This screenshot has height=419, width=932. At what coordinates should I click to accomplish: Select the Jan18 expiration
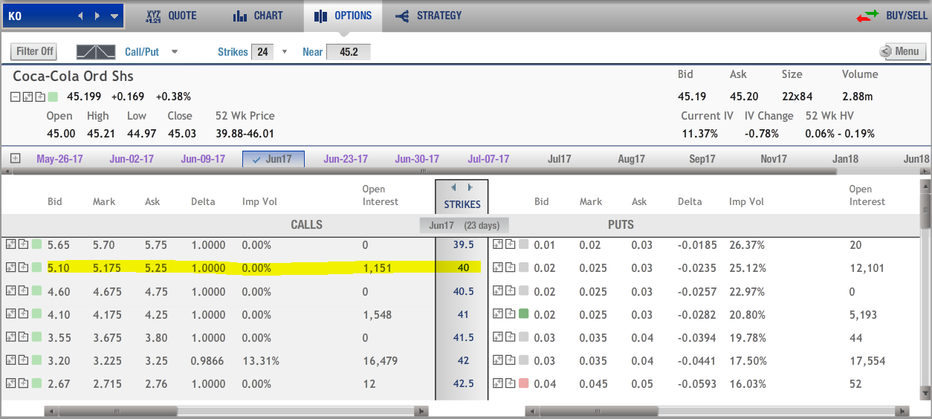845,159
